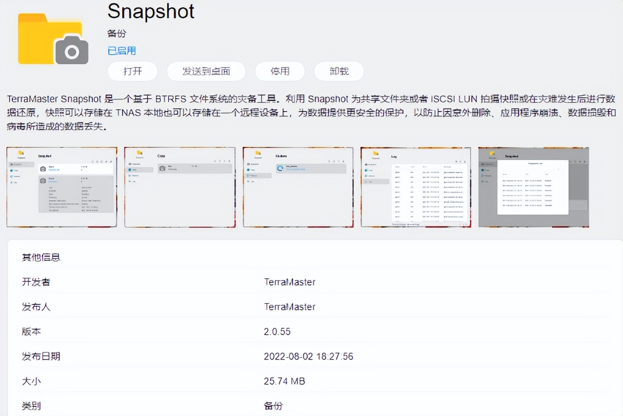623x416 pixels.
Task: Select the 备份 category label under the title
Action: tap(116, 33)
